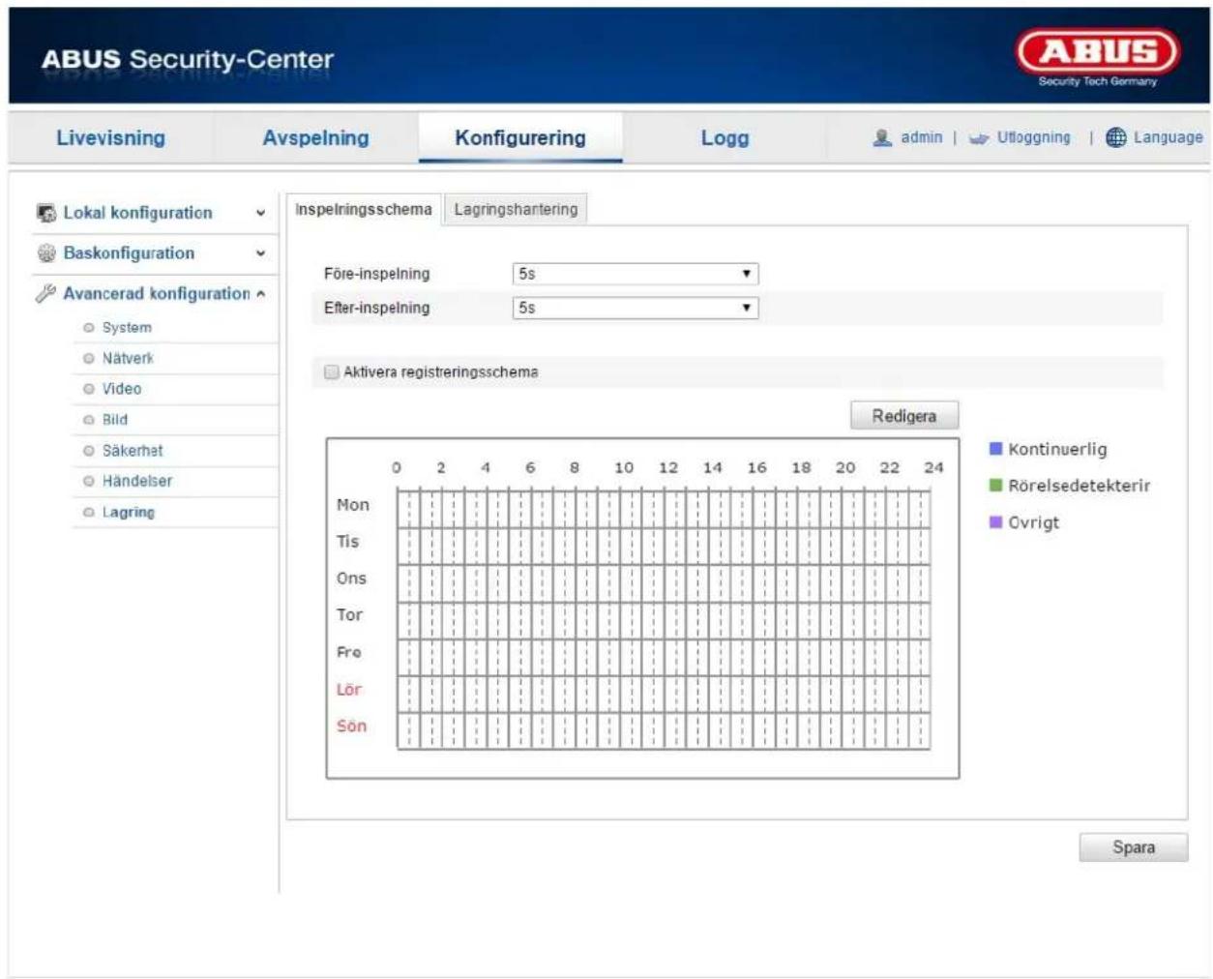Click the Baskonfiguration menu label
The height and width of the screenshot is (979, 1213).
click(x=129, y=253)
